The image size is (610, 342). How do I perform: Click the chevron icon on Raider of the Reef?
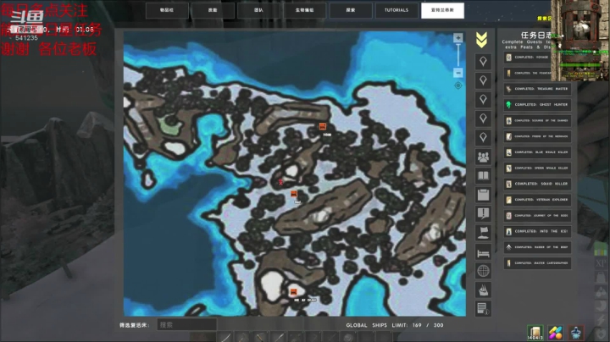pos(508,247)
